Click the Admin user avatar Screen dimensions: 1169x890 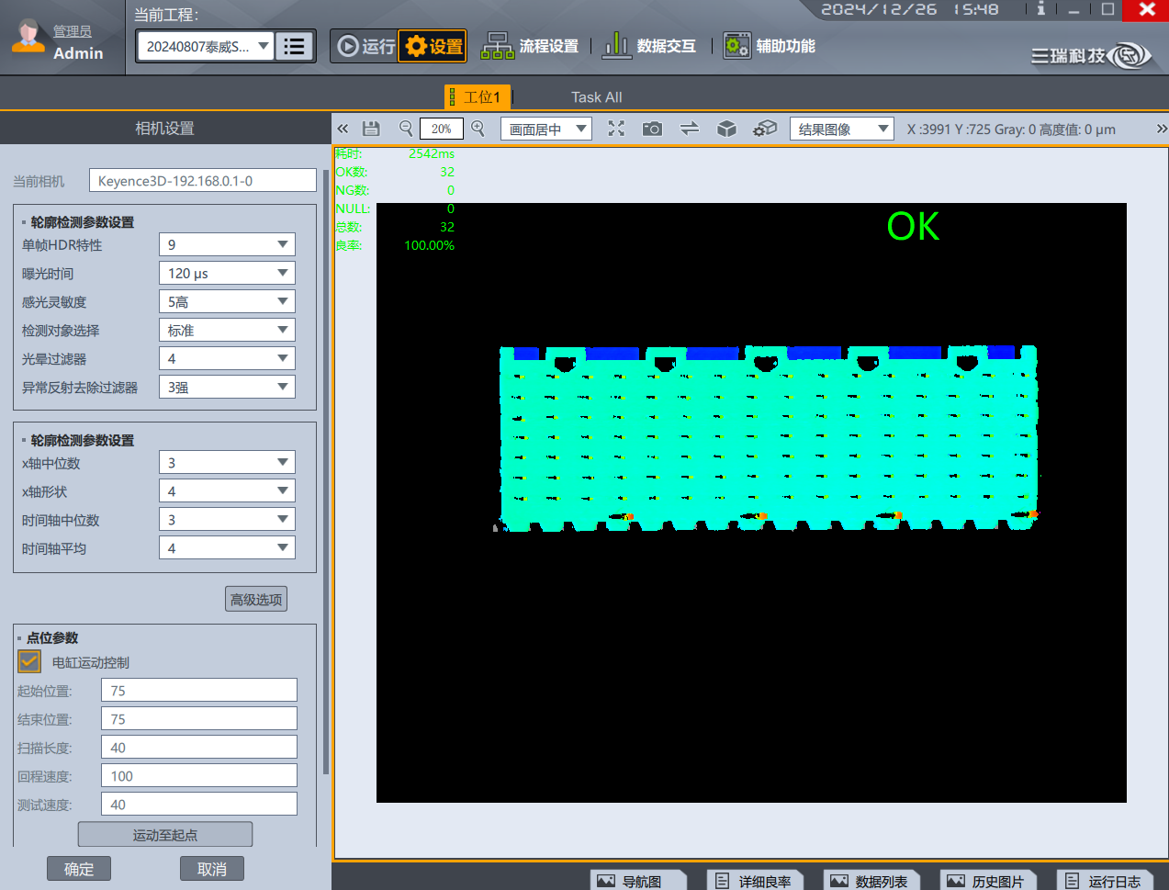(28, 37)
